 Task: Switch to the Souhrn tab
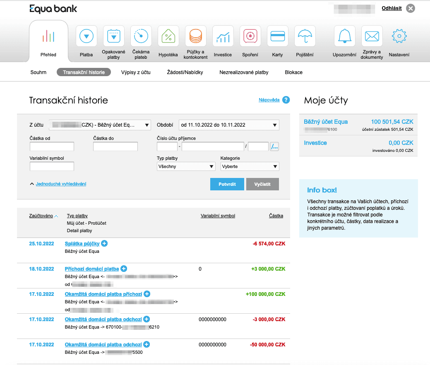coord(38,72)
